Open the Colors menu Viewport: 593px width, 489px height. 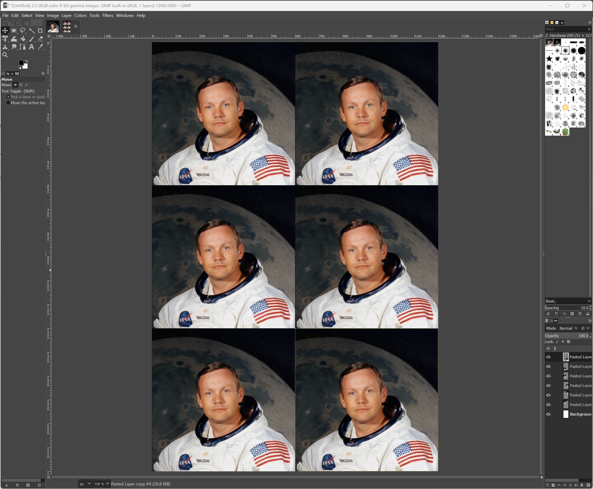click(80, 15)
